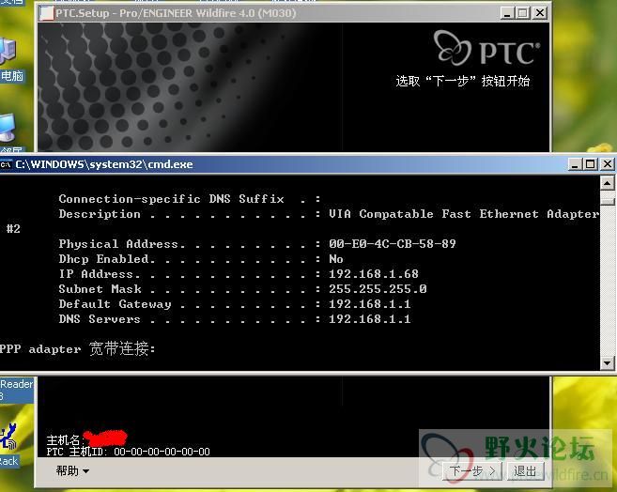Viewport: 617px width, 492px height.
Task: Open the 帮助 dropdown menu
Action: [x=72, y=470]
